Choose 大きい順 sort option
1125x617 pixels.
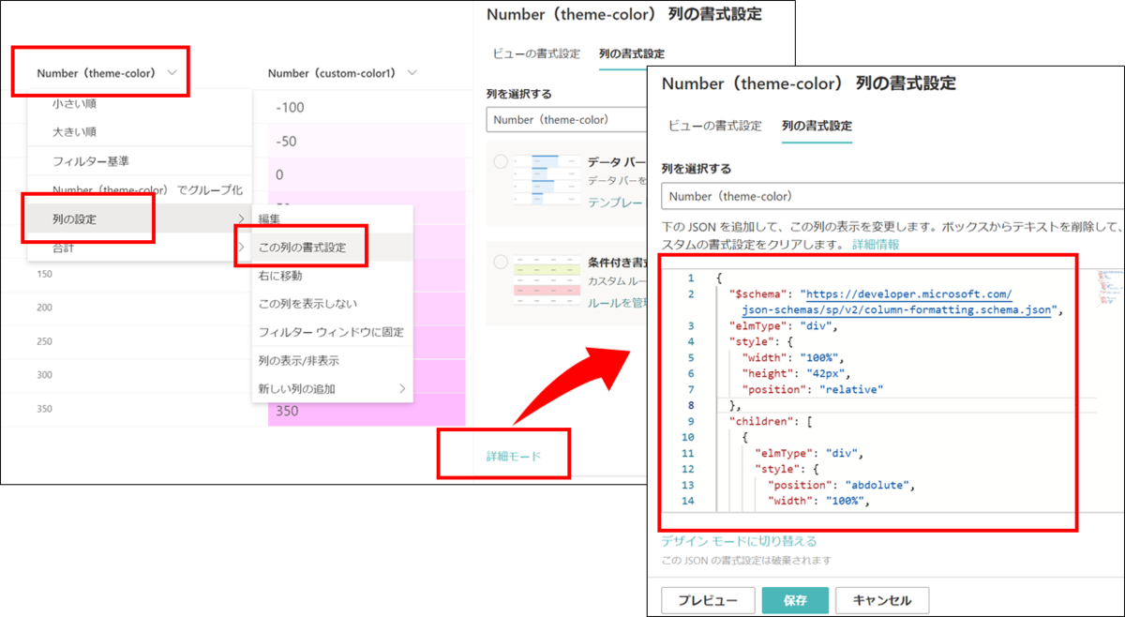tap(75, 131)
